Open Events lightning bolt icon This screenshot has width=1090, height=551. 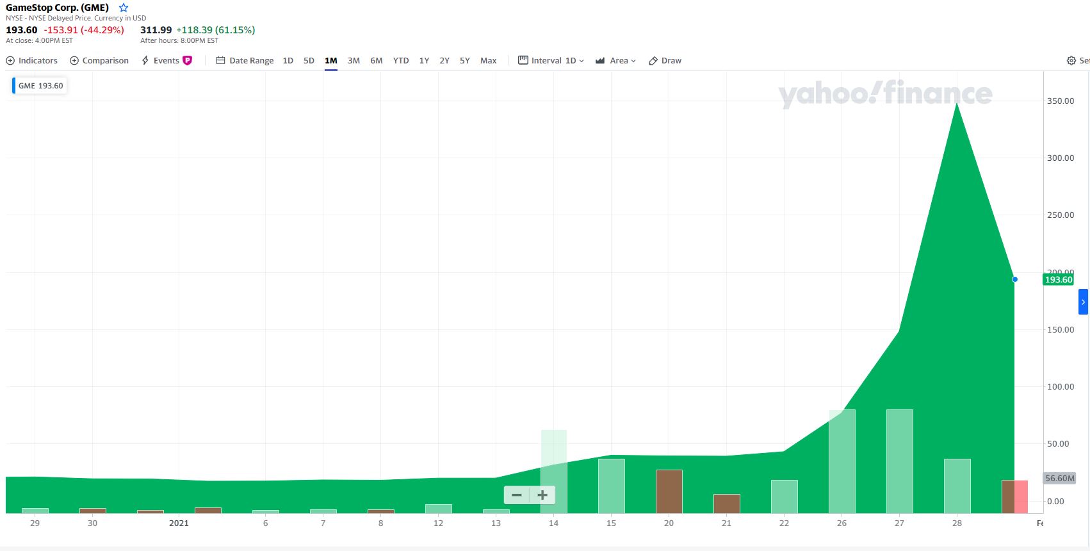(145, 60)
